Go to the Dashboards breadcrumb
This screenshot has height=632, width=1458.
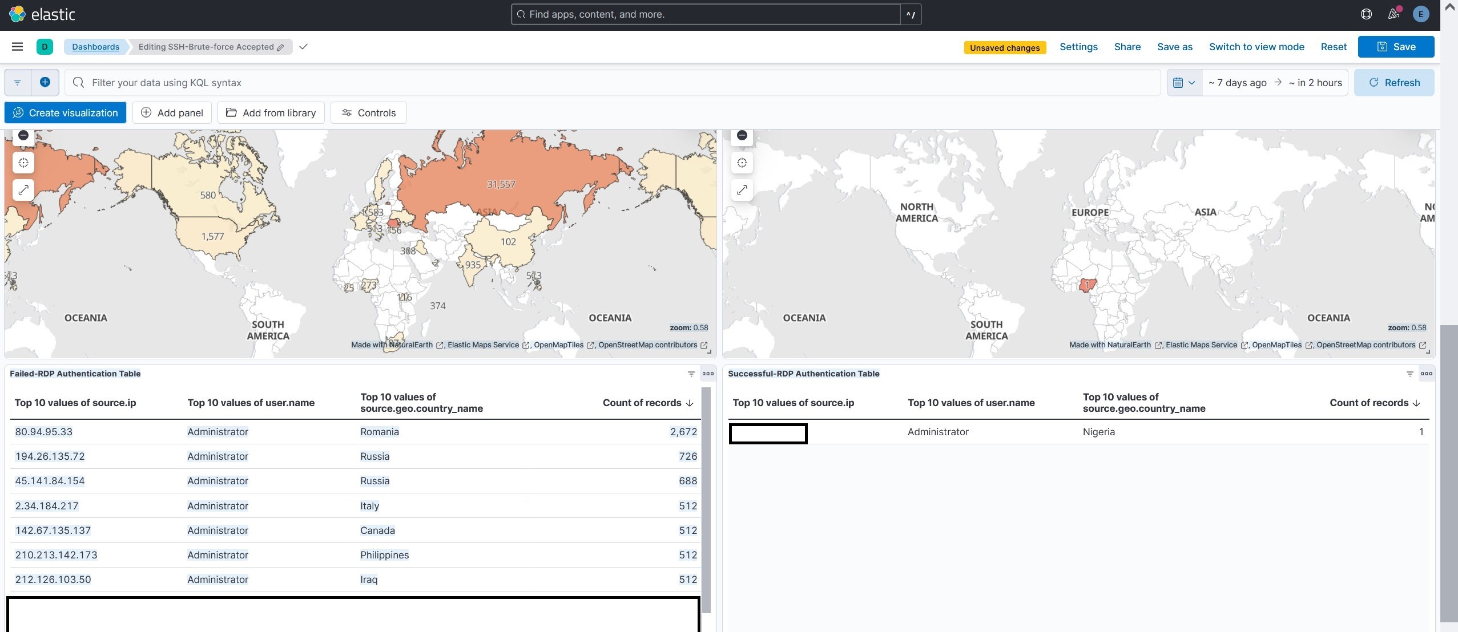coord(95,47)
